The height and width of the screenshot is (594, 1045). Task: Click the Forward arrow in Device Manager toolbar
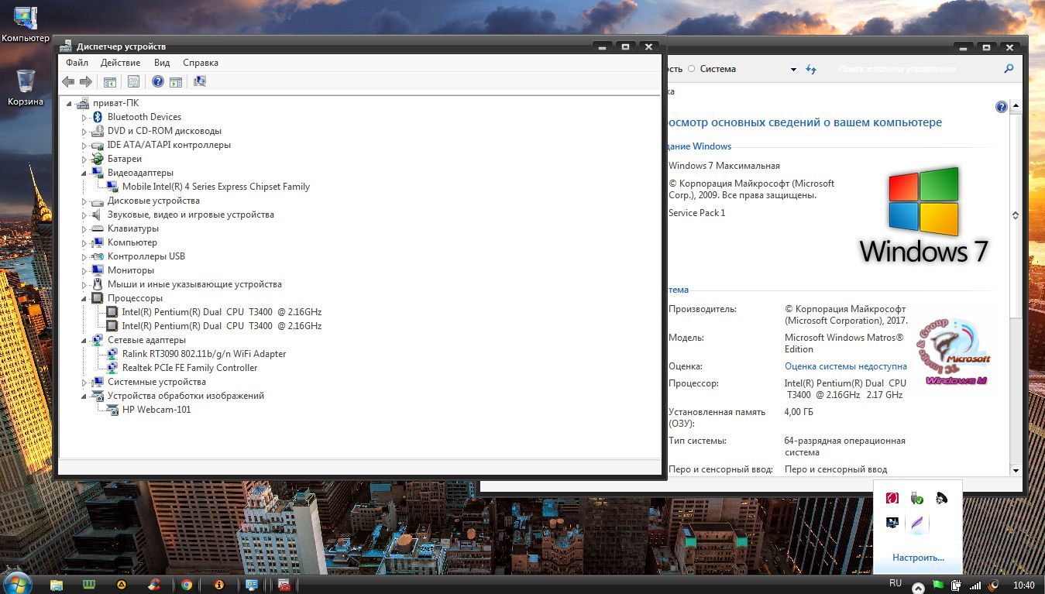click(86, 81)
